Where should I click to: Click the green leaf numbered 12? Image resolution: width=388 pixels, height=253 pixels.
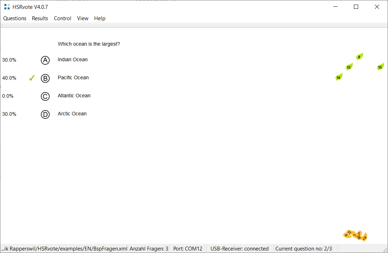(349, 67)
